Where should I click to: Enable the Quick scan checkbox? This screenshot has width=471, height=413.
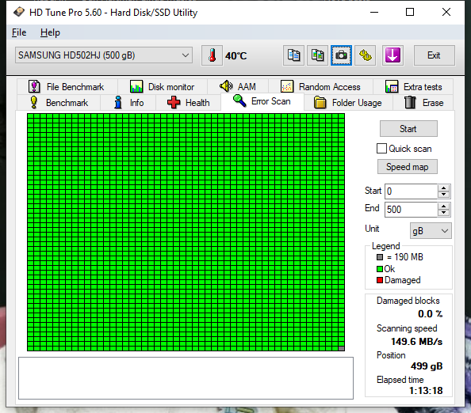381,149
